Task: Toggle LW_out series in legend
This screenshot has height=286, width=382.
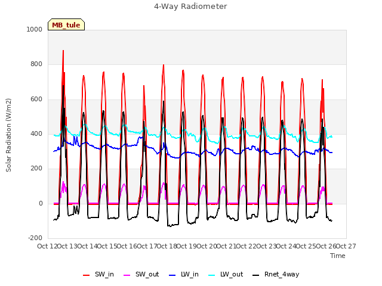Action: click(x=226, y=275)
